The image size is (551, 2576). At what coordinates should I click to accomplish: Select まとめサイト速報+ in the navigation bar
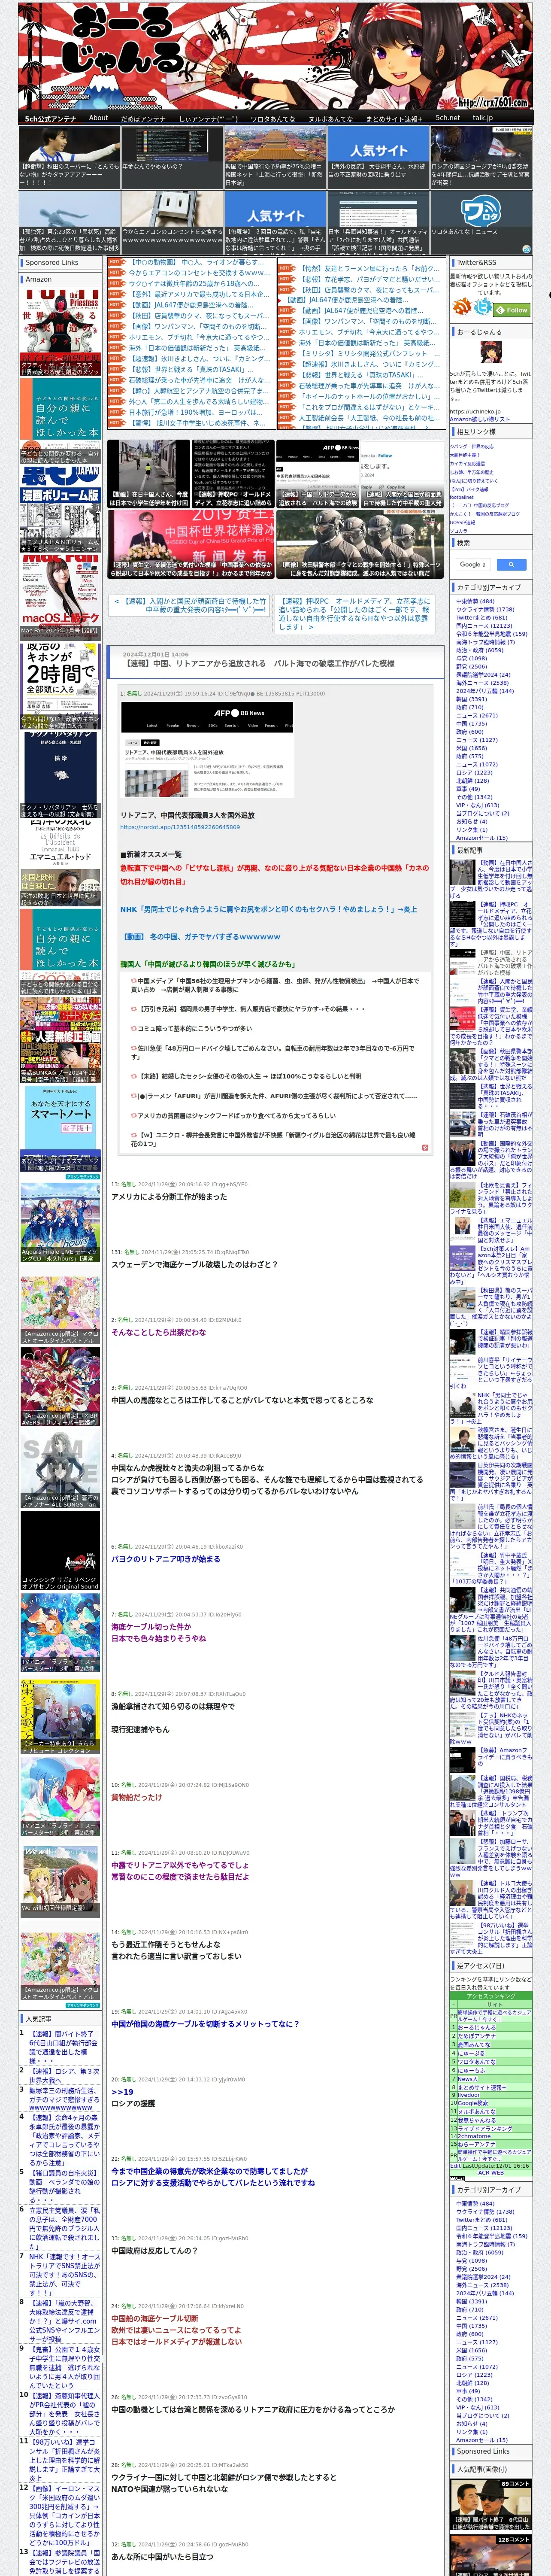pos(394,118)
